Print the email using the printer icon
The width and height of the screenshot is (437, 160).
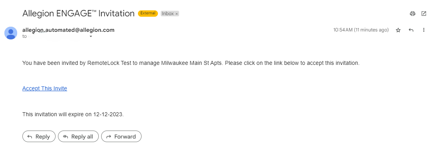[413, 14]
